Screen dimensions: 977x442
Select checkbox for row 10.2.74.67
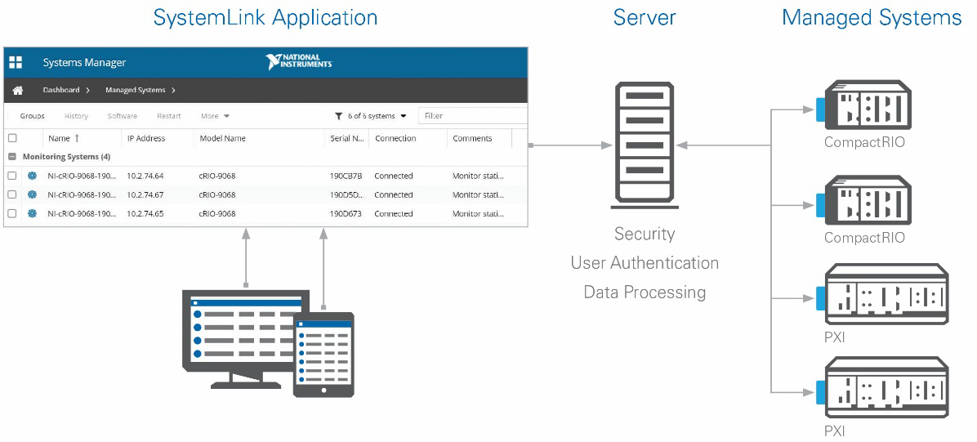(x=11, y=194)
